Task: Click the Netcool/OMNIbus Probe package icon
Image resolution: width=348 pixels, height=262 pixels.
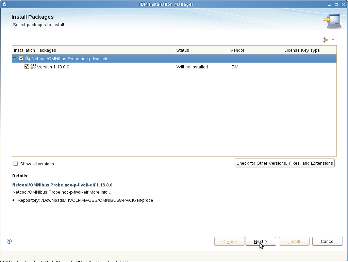Action: click(x=28, y=59)
